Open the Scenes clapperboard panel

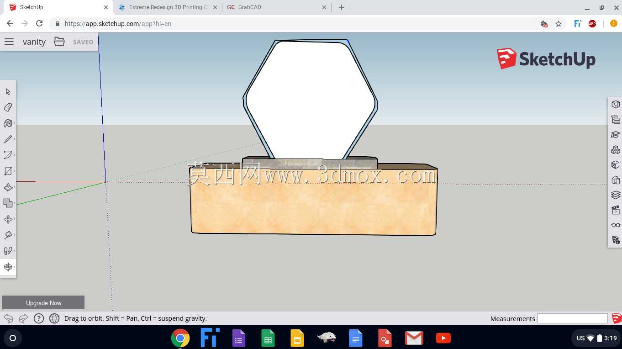(x=616, y=210)
